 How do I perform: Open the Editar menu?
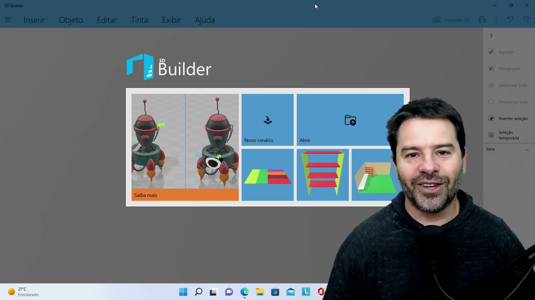(x=107, y=20)
